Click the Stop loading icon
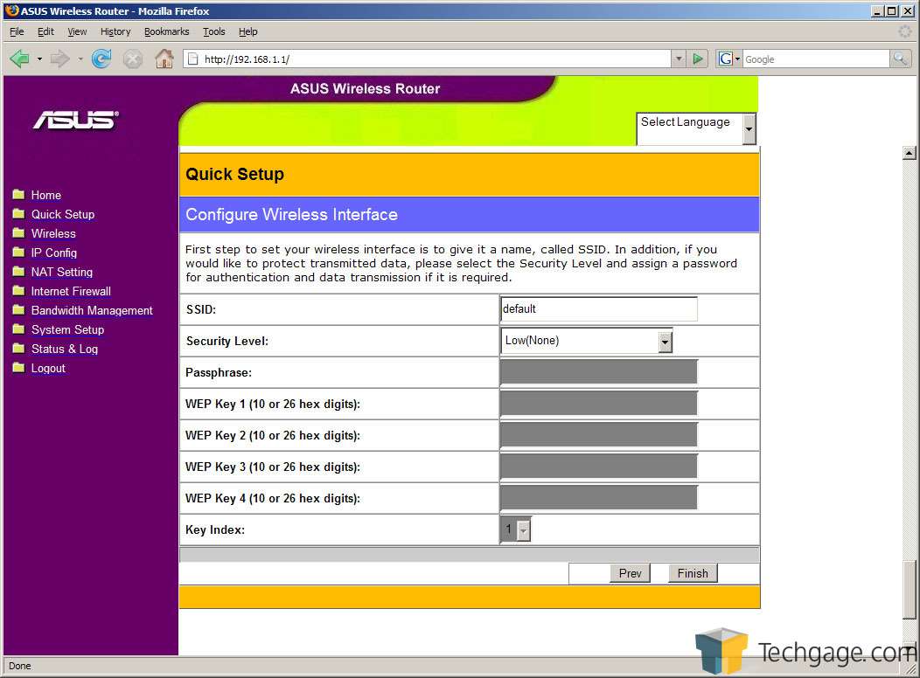This screenshot has height=678, width=920. click(x=133, y=59)
